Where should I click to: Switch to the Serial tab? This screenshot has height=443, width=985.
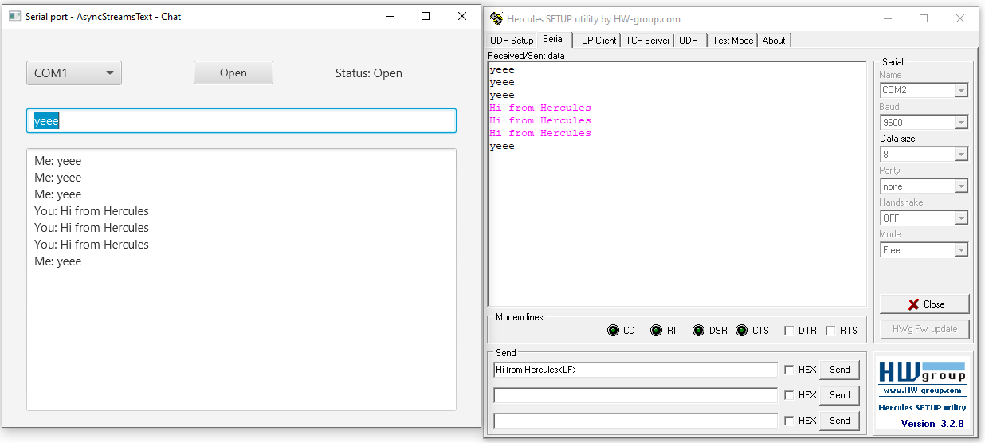(553, 39)
